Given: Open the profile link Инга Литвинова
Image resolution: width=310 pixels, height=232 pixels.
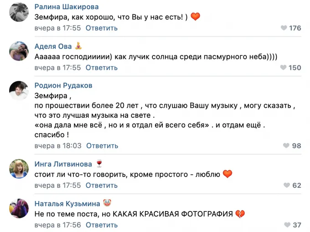Looking at the screenshot, I should (63, 164).
